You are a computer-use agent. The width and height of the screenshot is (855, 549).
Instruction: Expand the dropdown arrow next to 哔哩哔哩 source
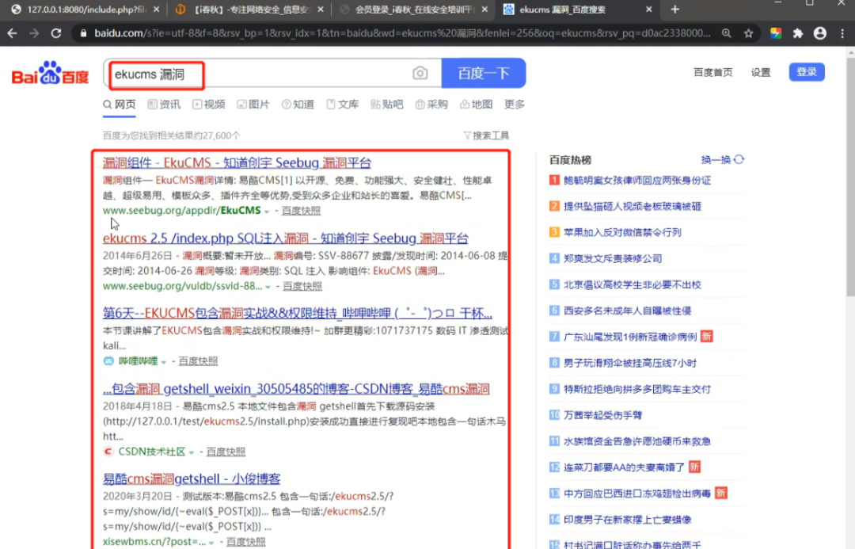(x=164, y=362)
